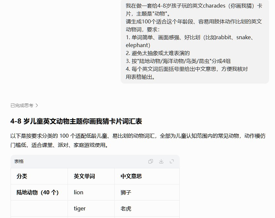Image resolution: width=275 pixels, height=218 pixels.
Task: Click the 老虎 translation cell
Action: pyautogui.click(x=147, y=208)
